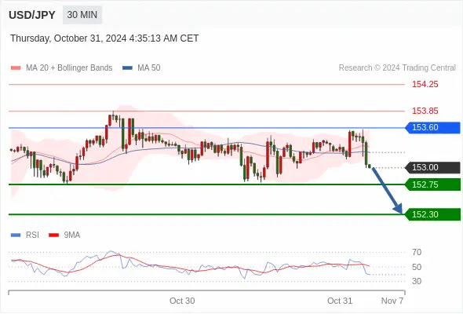Click the green 152.30 target tag
The height and width of the screenshot is (314, 463).
(x=433, y=214)
